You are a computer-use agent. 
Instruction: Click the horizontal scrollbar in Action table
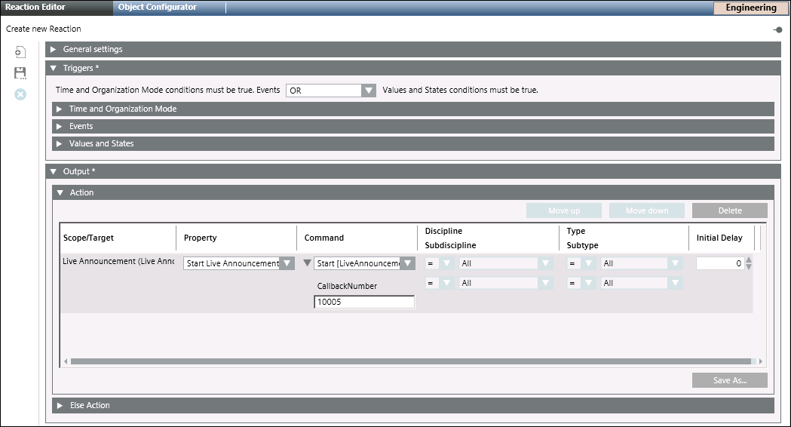[x=411, y=361]
